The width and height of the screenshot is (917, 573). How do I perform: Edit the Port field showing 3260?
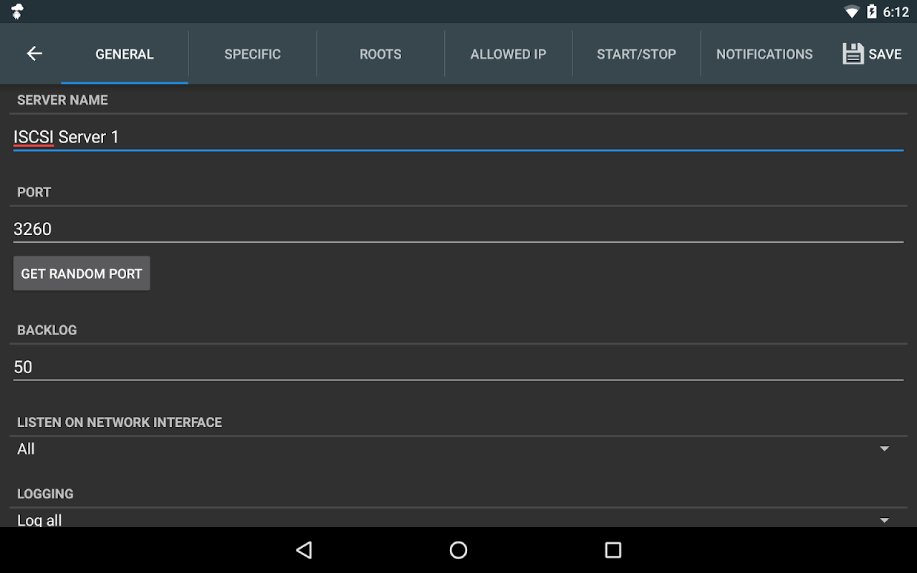coord(458,229)
